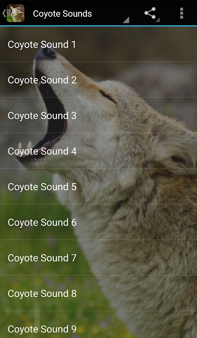The image size is (197, 338).
Task: Tap Coyote Sound 8 item
Action: [98, 293]
